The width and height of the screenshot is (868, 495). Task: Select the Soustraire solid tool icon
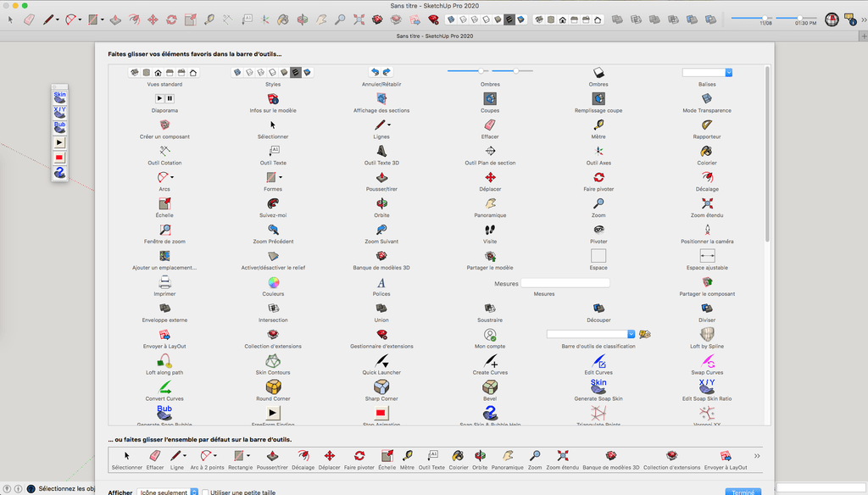point(490,308)
